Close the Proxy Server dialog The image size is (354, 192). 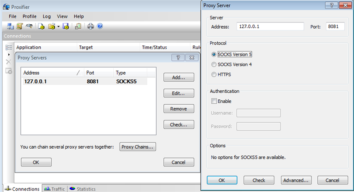(345, 5)
